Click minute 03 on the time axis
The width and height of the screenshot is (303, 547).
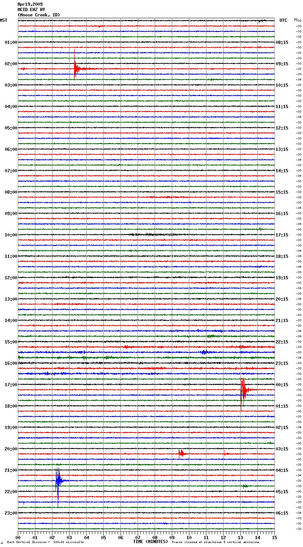click(x=69, y=537)
